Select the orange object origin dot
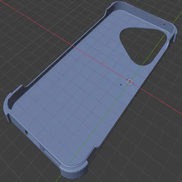The image size is (182, 182). click(x=103, y=63)
